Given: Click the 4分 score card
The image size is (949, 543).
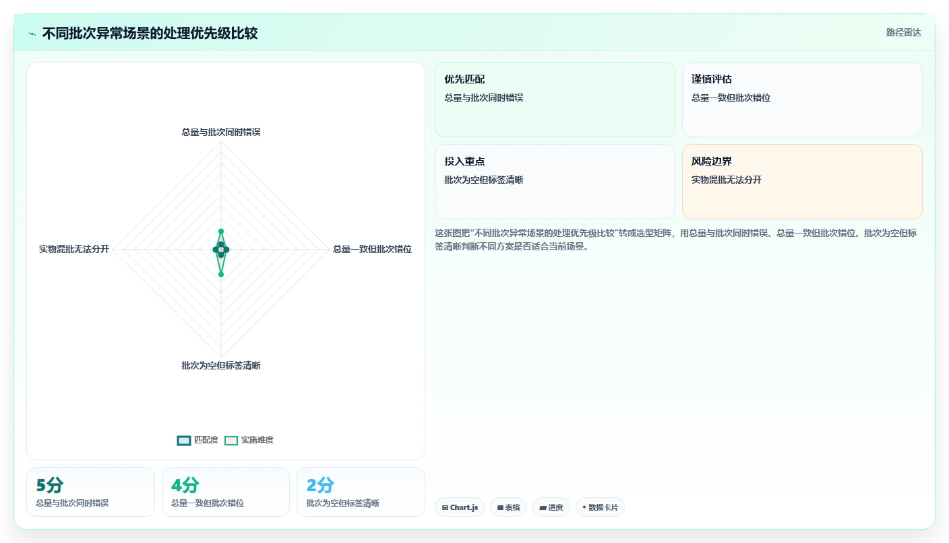Looking at the screenshot, I should 226,492.
